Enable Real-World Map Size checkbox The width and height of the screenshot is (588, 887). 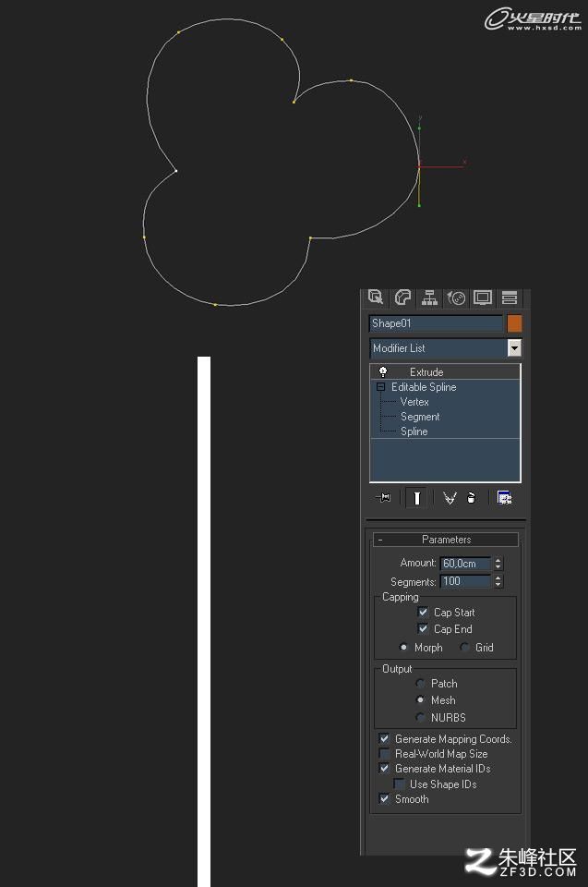(384, 754)
